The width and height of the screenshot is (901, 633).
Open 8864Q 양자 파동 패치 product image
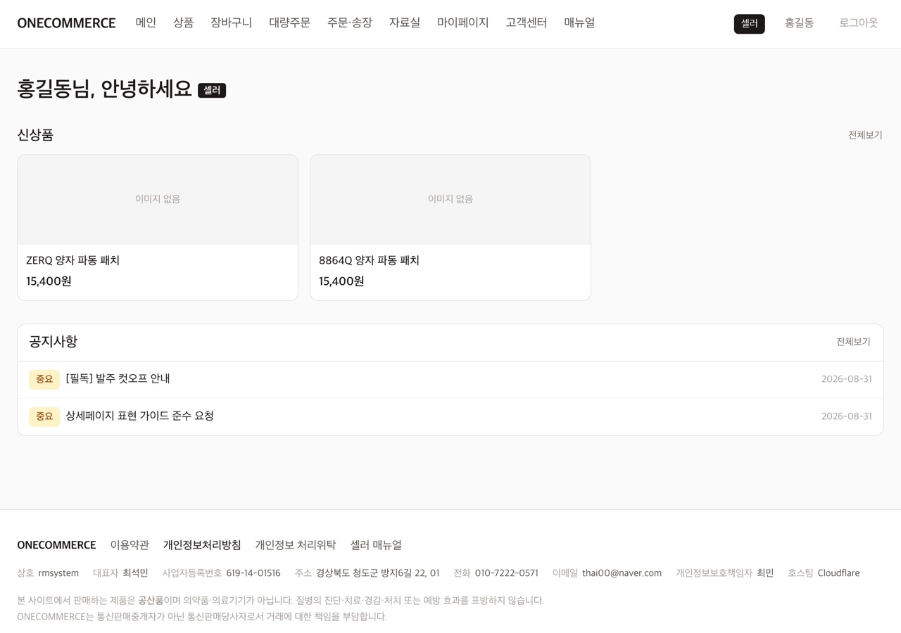coord(450,200)
